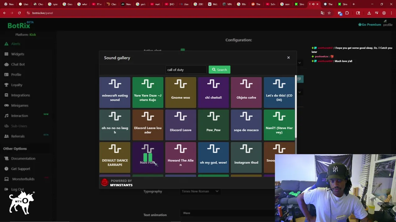Pick the Nani?! (Steve Harvey) sound
396x222 pixels.
tap(279, 125)
